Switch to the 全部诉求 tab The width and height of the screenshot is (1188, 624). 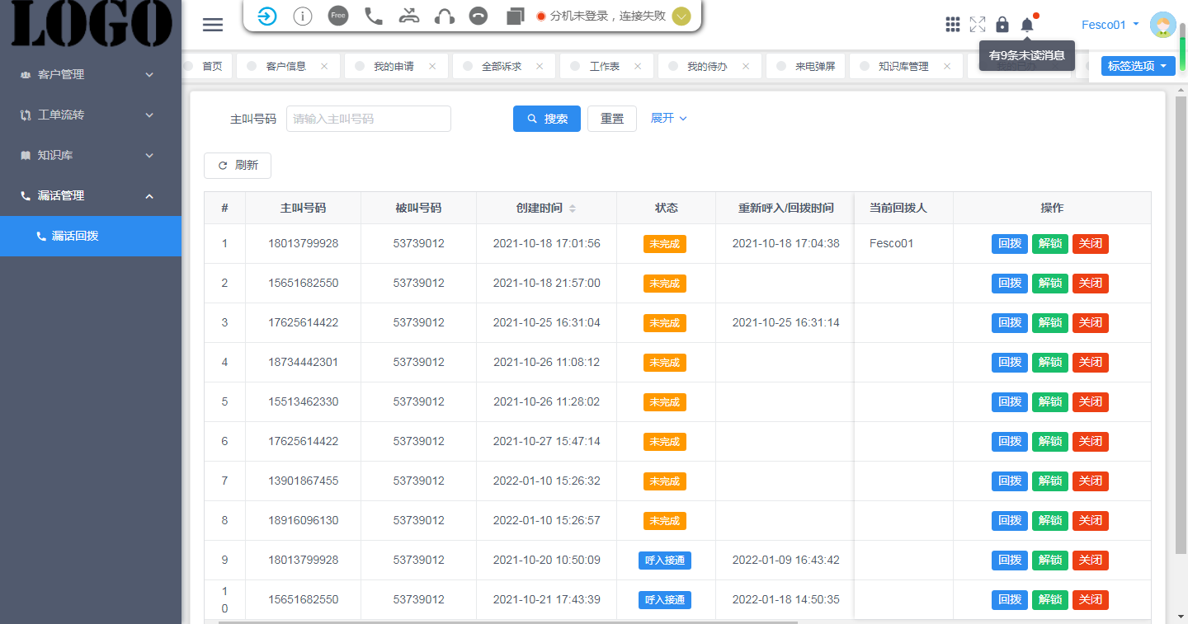502,67
